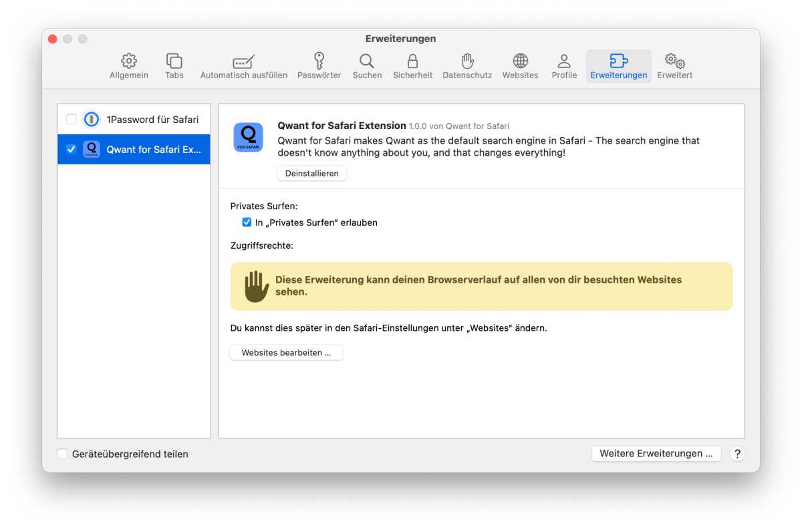Disable the Qwant for Safari extension checkbox
Viewport: 802px width, 528px height.
(x=71, y=149)
